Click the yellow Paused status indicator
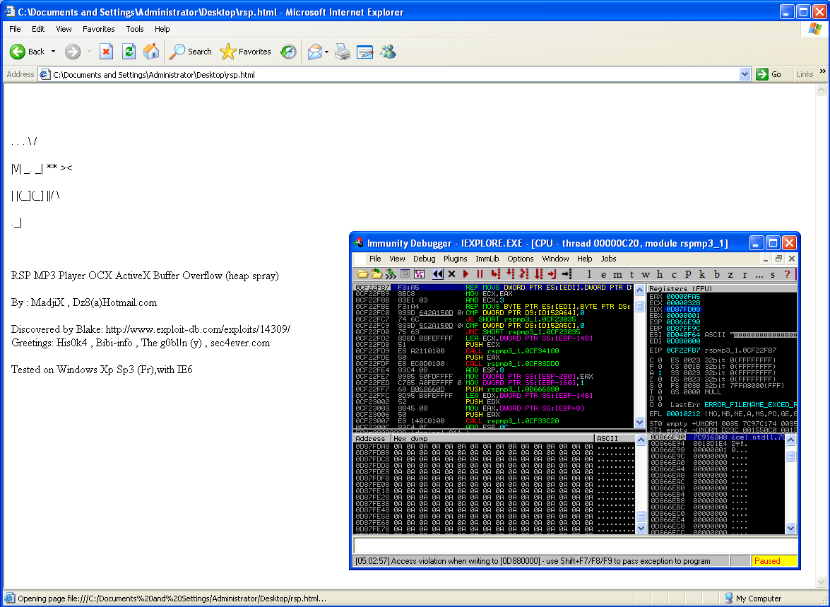The width and height of the screenshot is (830, 607). (774, 561)
